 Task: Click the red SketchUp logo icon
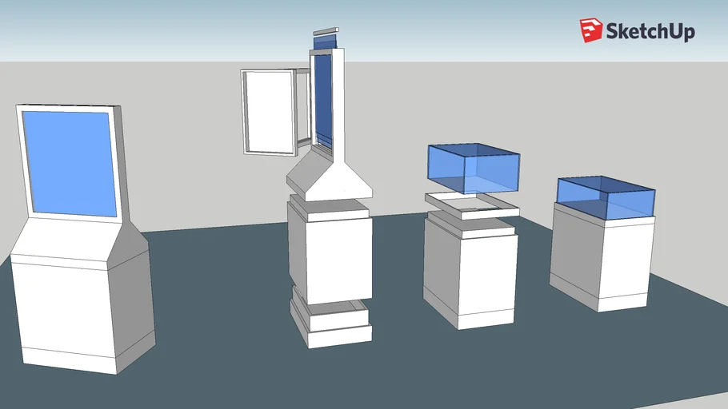pyautogui.click(x=590, y=30)
